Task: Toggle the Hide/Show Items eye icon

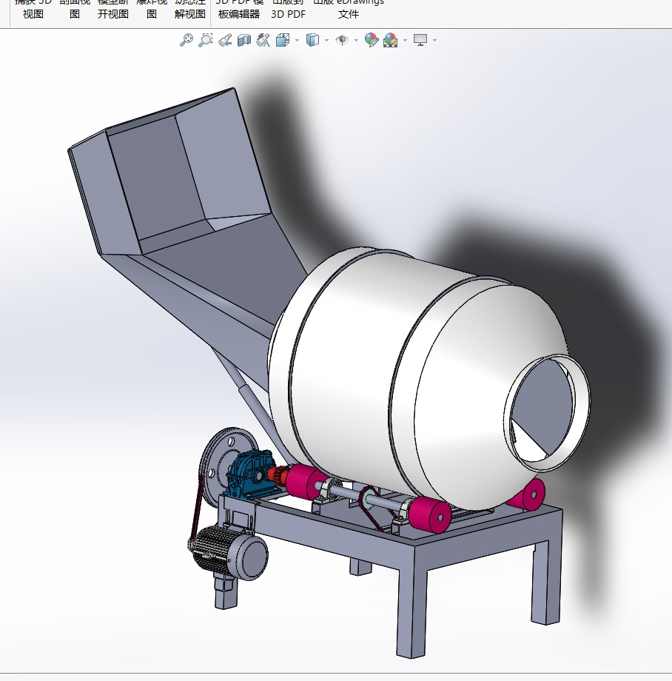Action: tap(342, 40)
